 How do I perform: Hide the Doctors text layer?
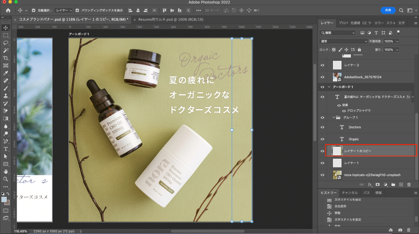(322, 127)
